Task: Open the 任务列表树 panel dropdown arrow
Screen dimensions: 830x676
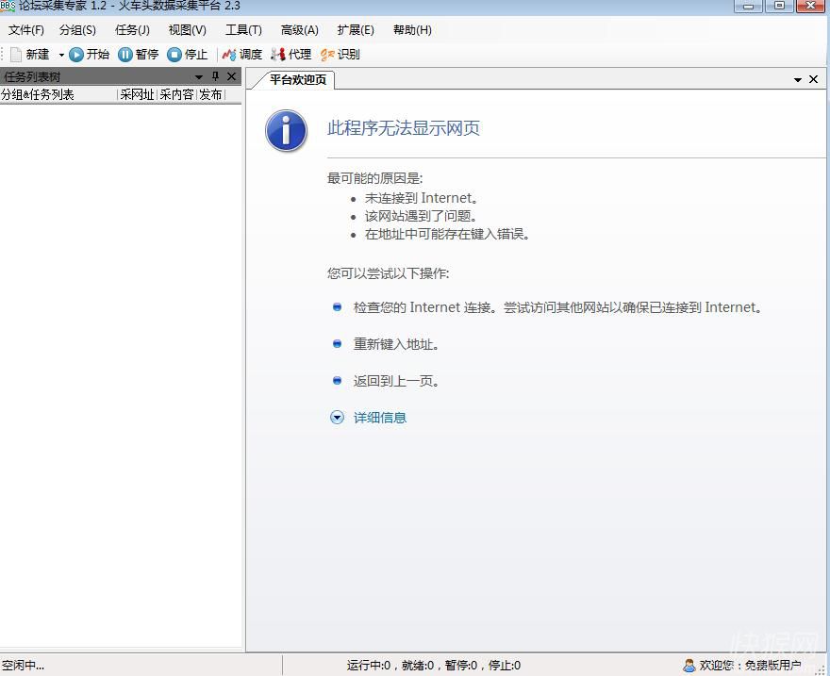Action: (x=199, y=76)
